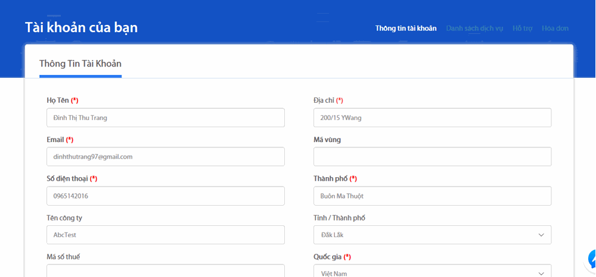The image size is (596, 277).
Task: Navigate to the Hỗ trợ page
Action: [x=522, y=29]
